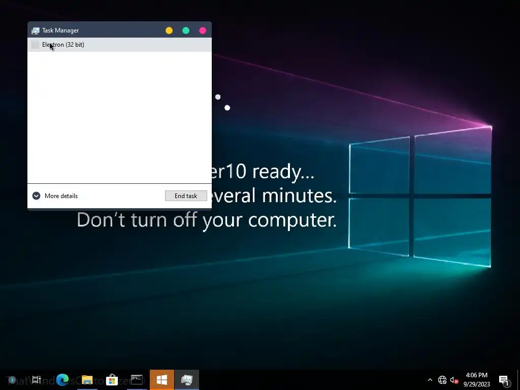The width and height of the screenshot is (520, 390).
Task: Click the yellow minimize circle in Task Manager
Action: click(x=169, y=30)
